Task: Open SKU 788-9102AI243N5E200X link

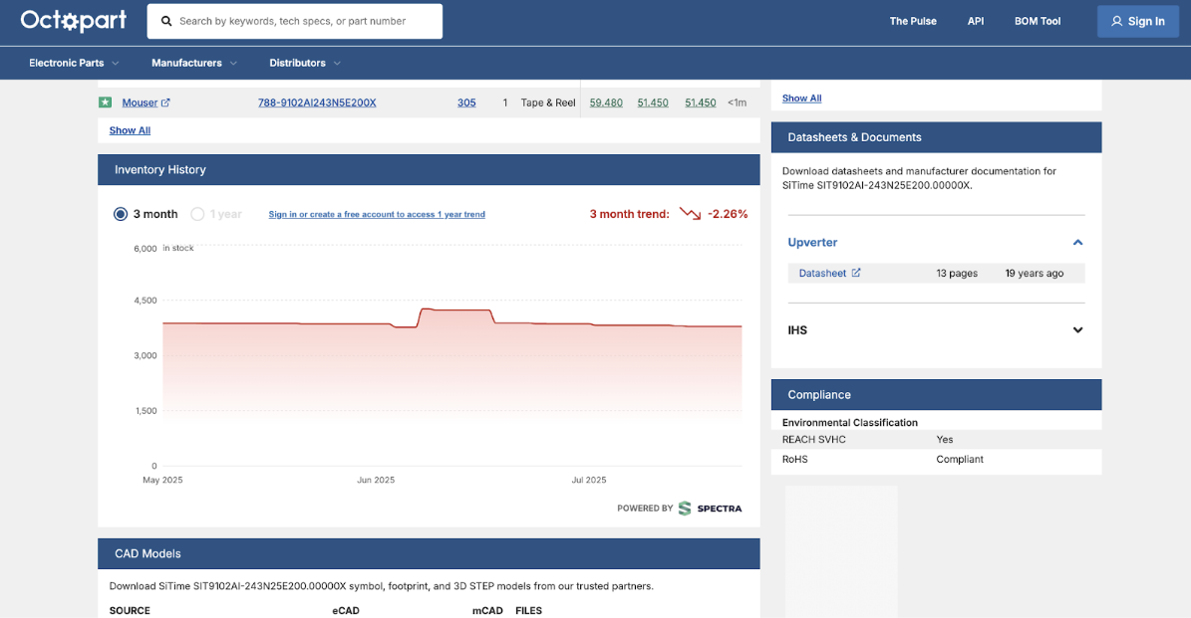Action: (317, 103)
